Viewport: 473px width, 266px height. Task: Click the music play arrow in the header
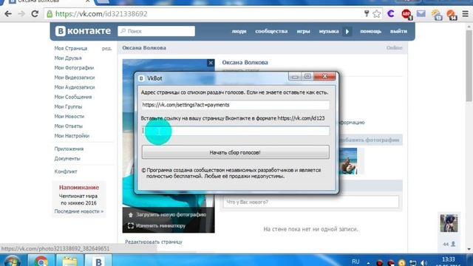(x=347, y=31)
